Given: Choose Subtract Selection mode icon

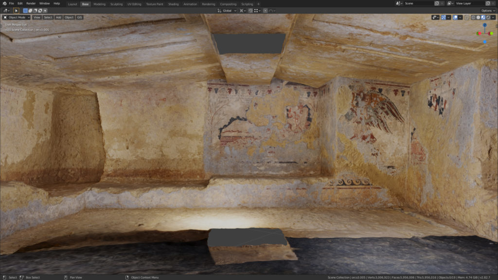Looking at the screenshot, I should click(35, 11).
